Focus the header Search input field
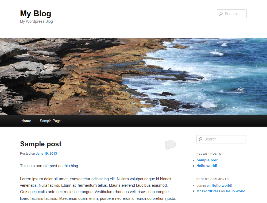 coord(231,14)
